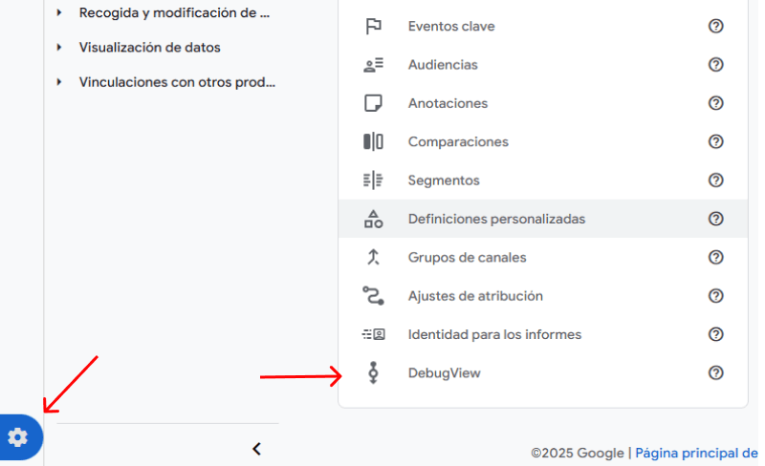Go to DebugView

(543, 372)
